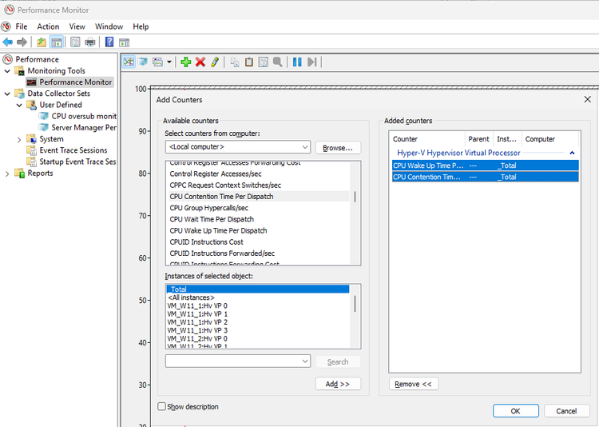Open the blue Help question mark icon
Screen dimensions: 599x427
point(109,42)
